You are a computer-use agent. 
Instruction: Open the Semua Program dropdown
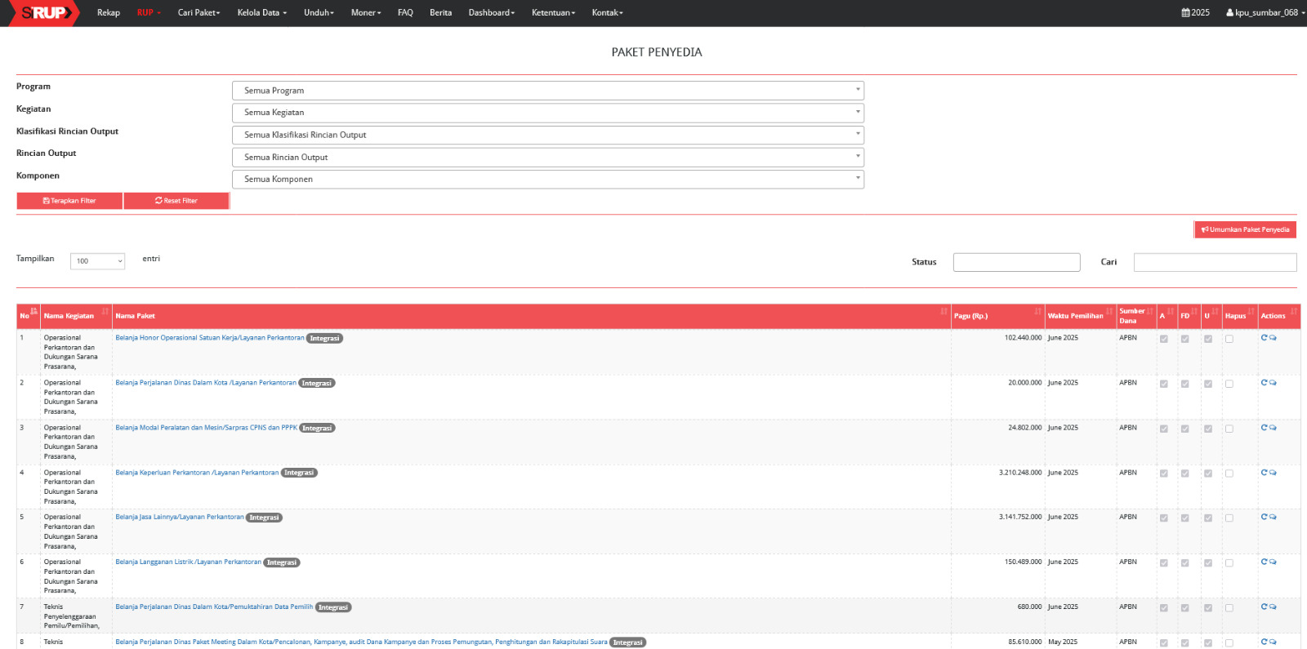point(547,91)
